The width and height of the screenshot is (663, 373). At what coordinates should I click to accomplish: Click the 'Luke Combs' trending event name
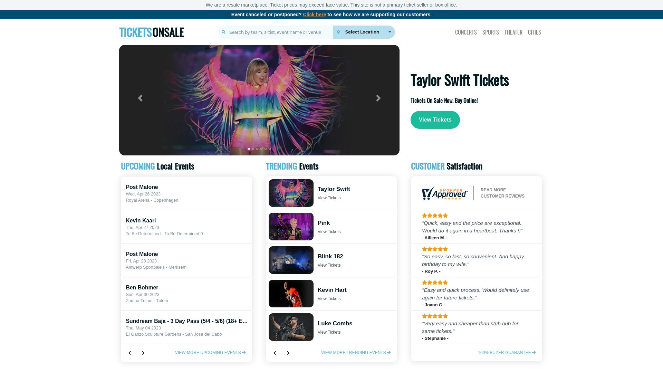[335, 324]
